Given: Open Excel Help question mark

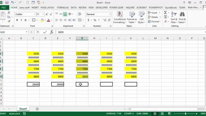Looking at the screenshot, I should click(x=184, y=3).
